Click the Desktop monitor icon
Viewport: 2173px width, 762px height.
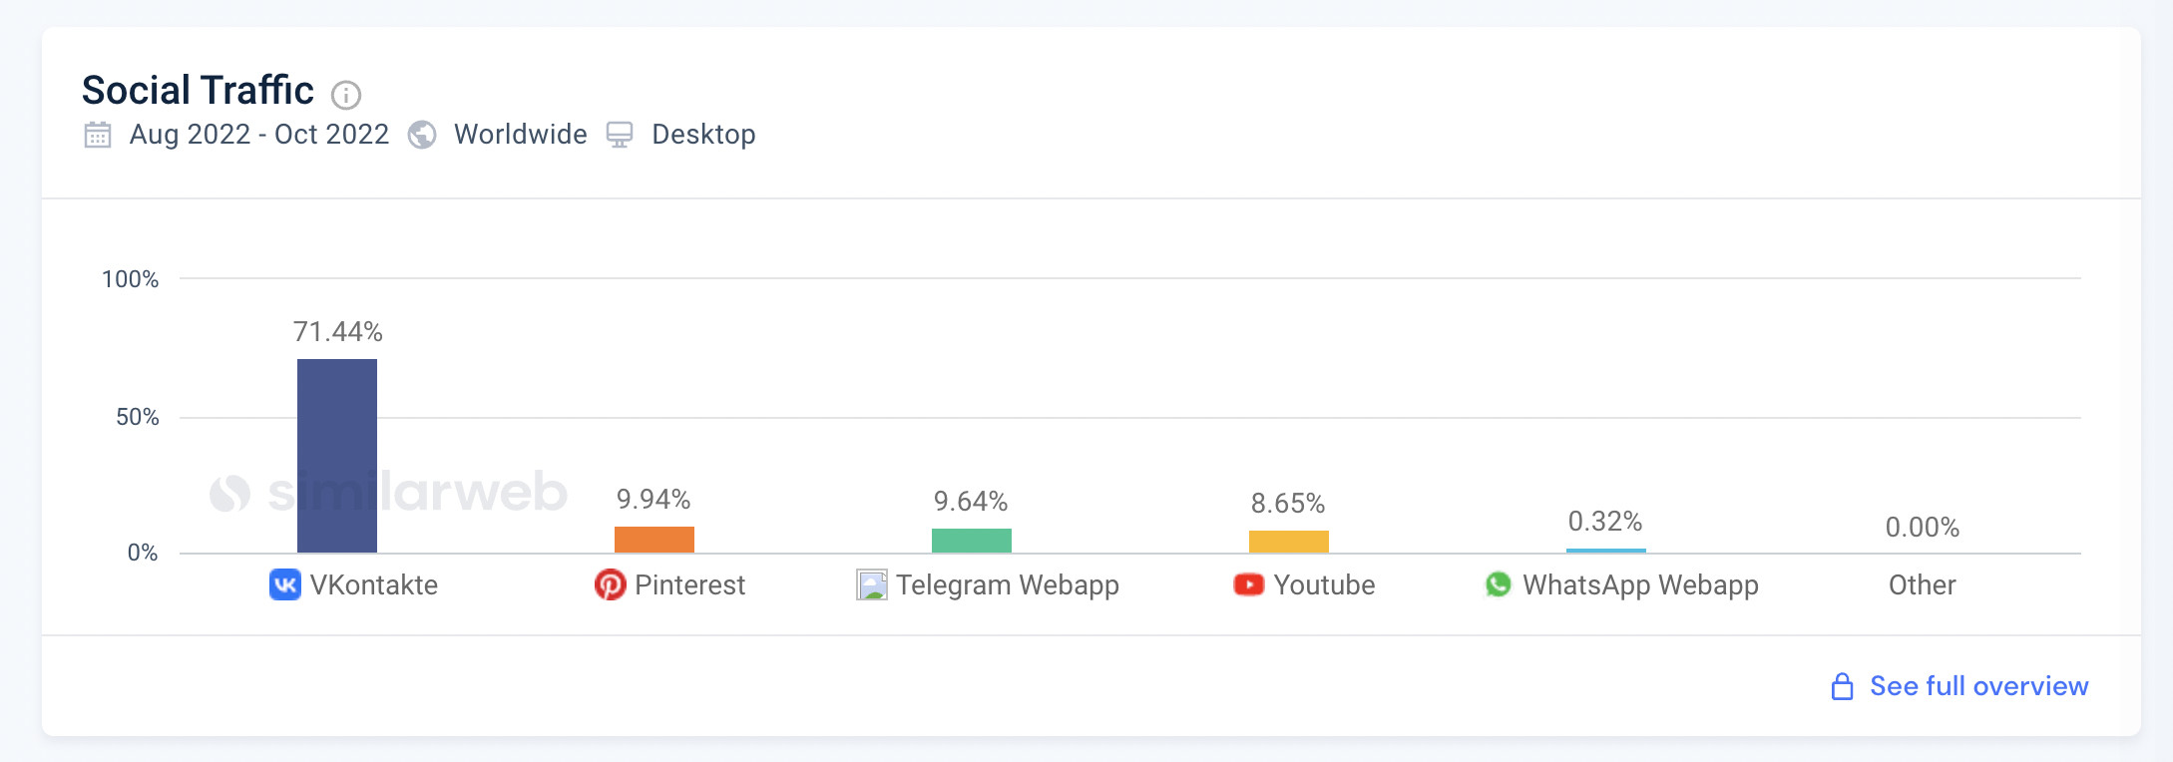click(620, 135)
